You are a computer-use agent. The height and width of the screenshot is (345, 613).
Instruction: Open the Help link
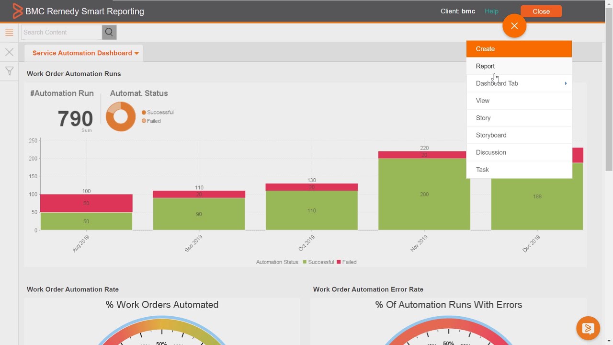[x=491, y=11]
